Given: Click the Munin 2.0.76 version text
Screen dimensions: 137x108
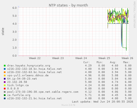Looking at the screenshot, I should 68,105.
